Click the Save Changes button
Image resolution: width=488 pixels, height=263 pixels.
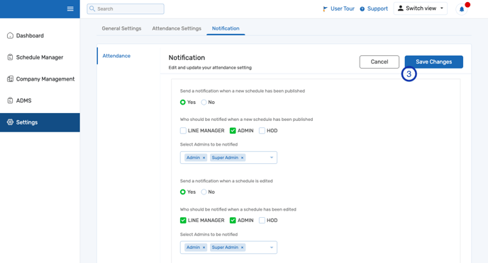point(434,62)
